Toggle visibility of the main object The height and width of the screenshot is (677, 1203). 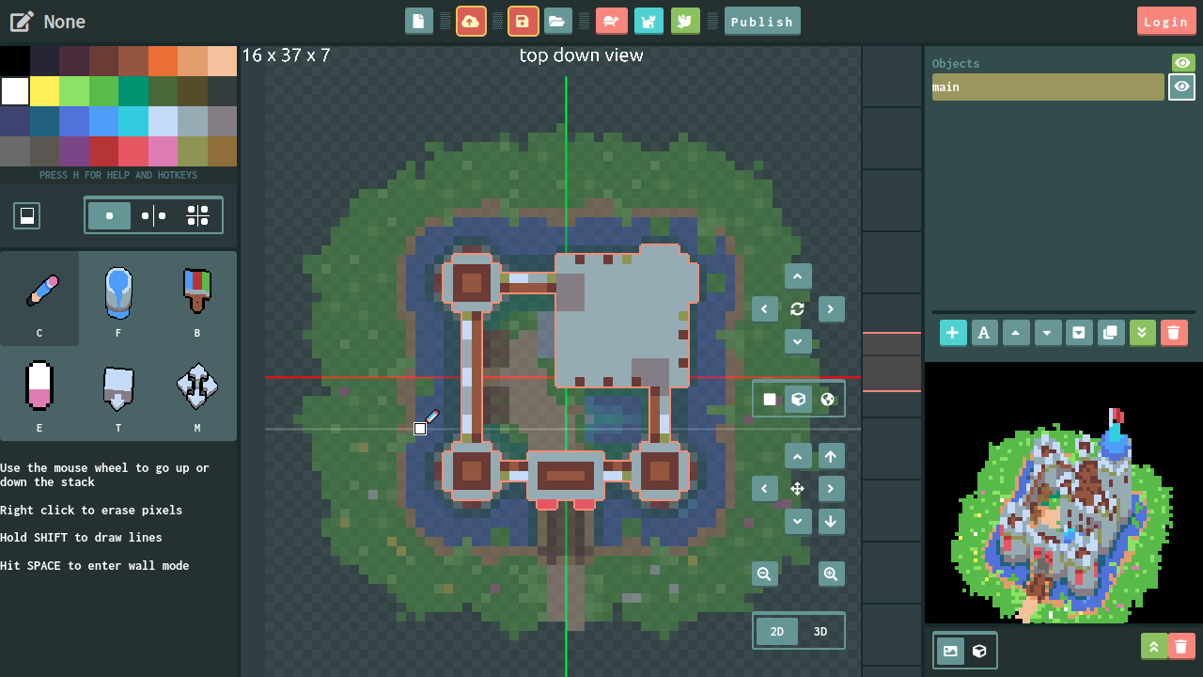(x=1181, y=87)
